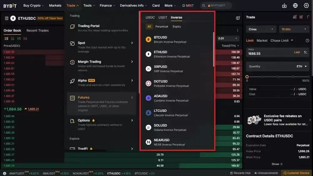Screen dimensions: 313x176
Task: Open the Buy Crypto menu
Action: pos(33,6)
